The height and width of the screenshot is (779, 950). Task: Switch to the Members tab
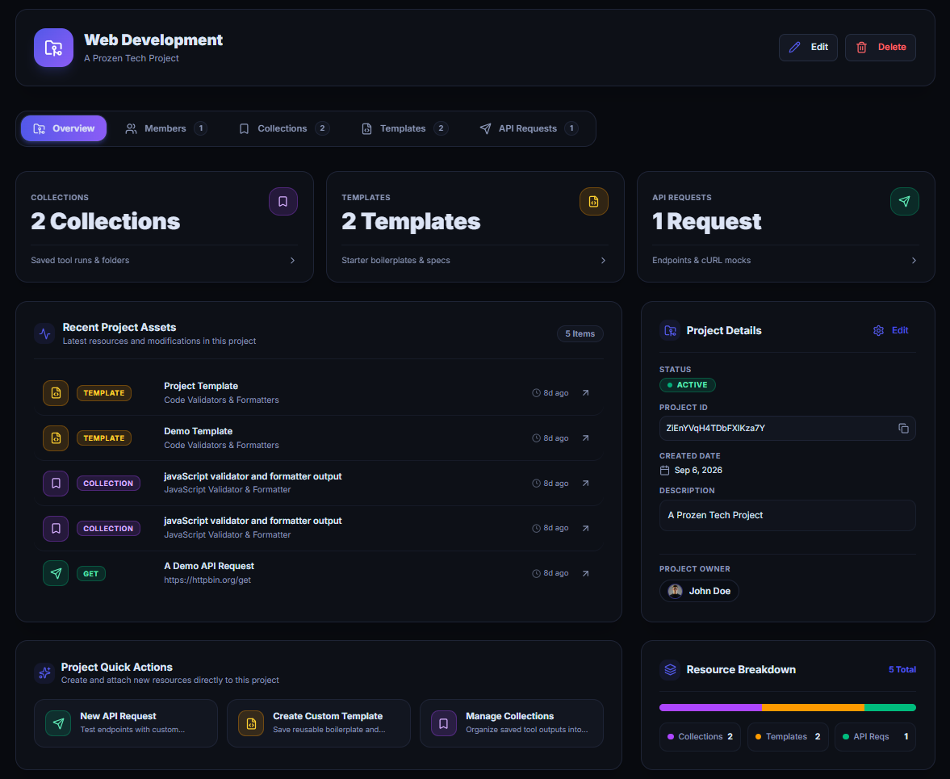[166, 128]
